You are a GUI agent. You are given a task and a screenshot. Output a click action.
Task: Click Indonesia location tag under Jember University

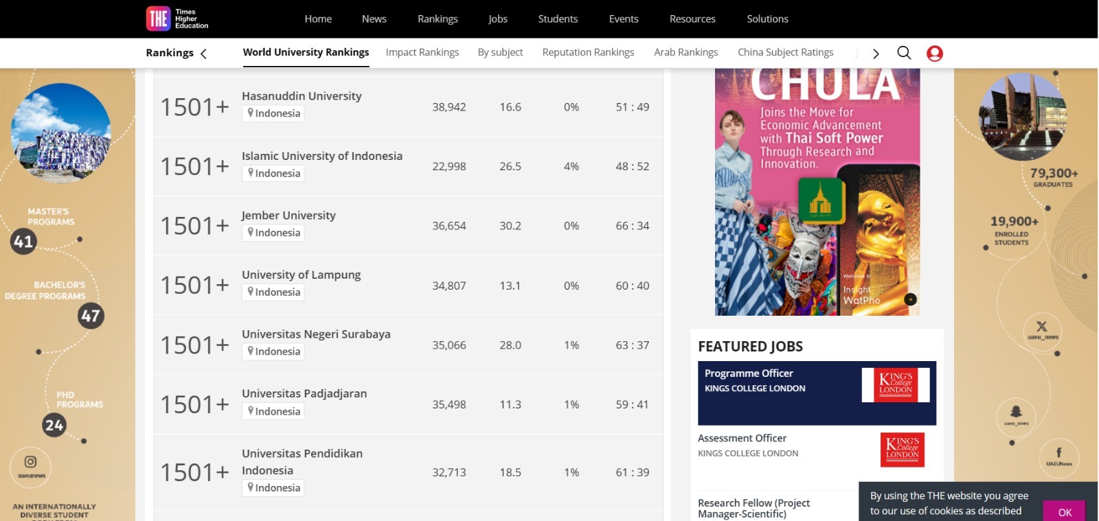273,233
